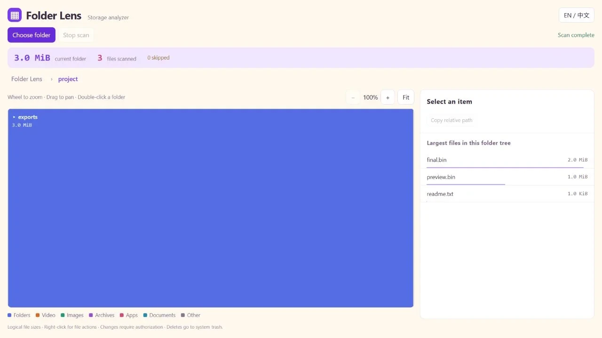
Task: Click the final.bin size bar
Action: pyautogui.click(x=505, y=167)
